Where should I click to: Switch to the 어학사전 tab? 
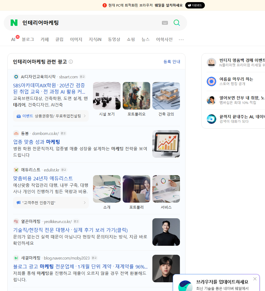[x=164, y=39]
